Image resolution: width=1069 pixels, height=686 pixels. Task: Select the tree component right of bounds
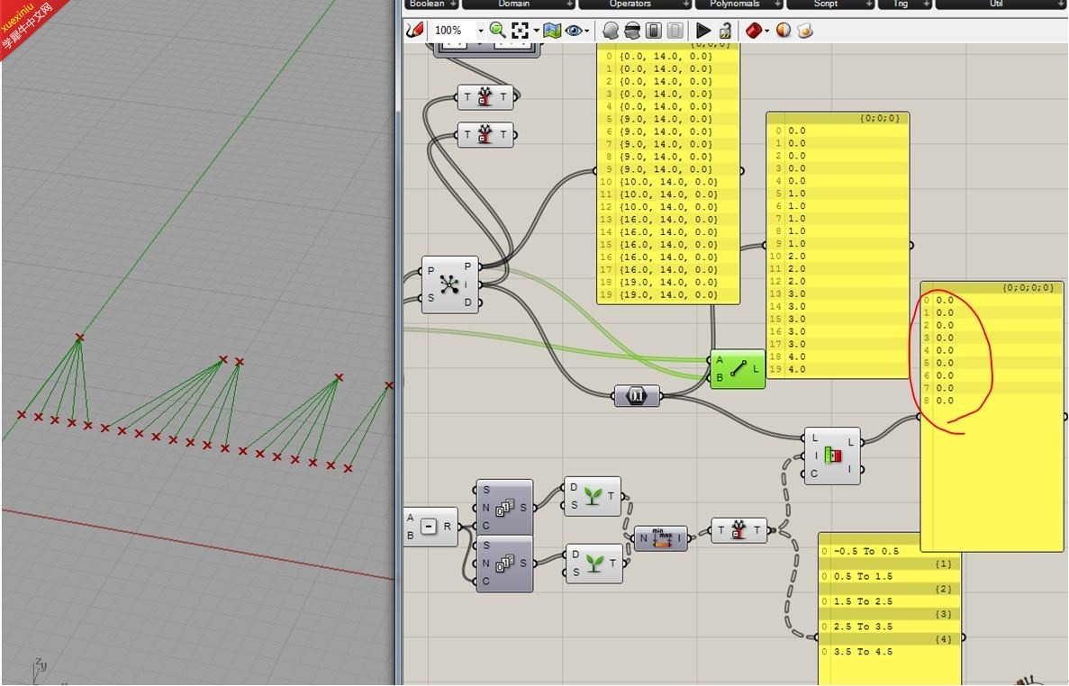[x=738, y=530]
